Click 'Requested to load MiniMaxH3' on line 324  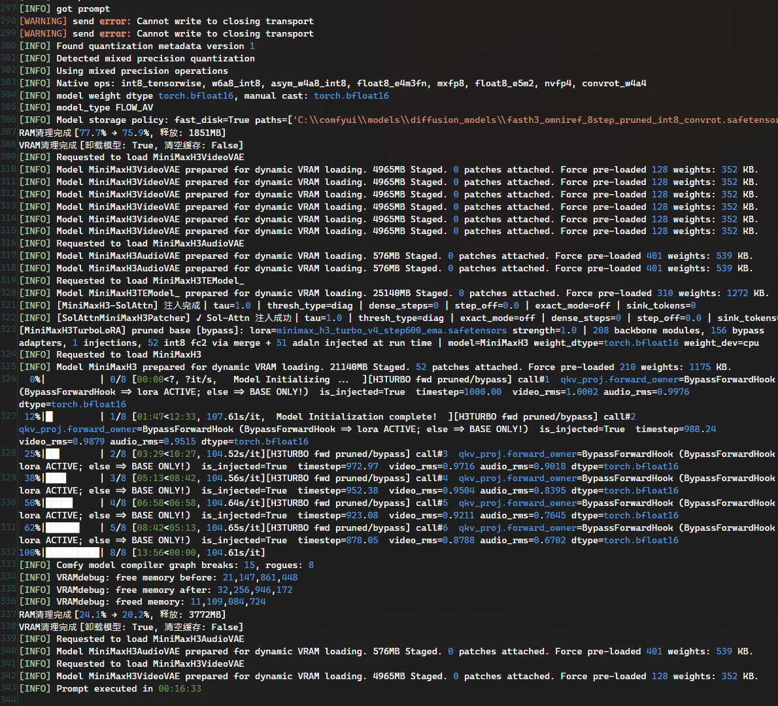point(110,355)
